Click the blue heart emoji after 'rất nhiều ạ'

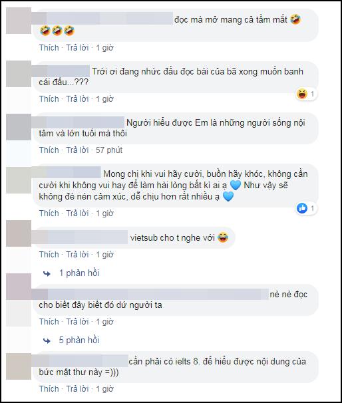228,197
